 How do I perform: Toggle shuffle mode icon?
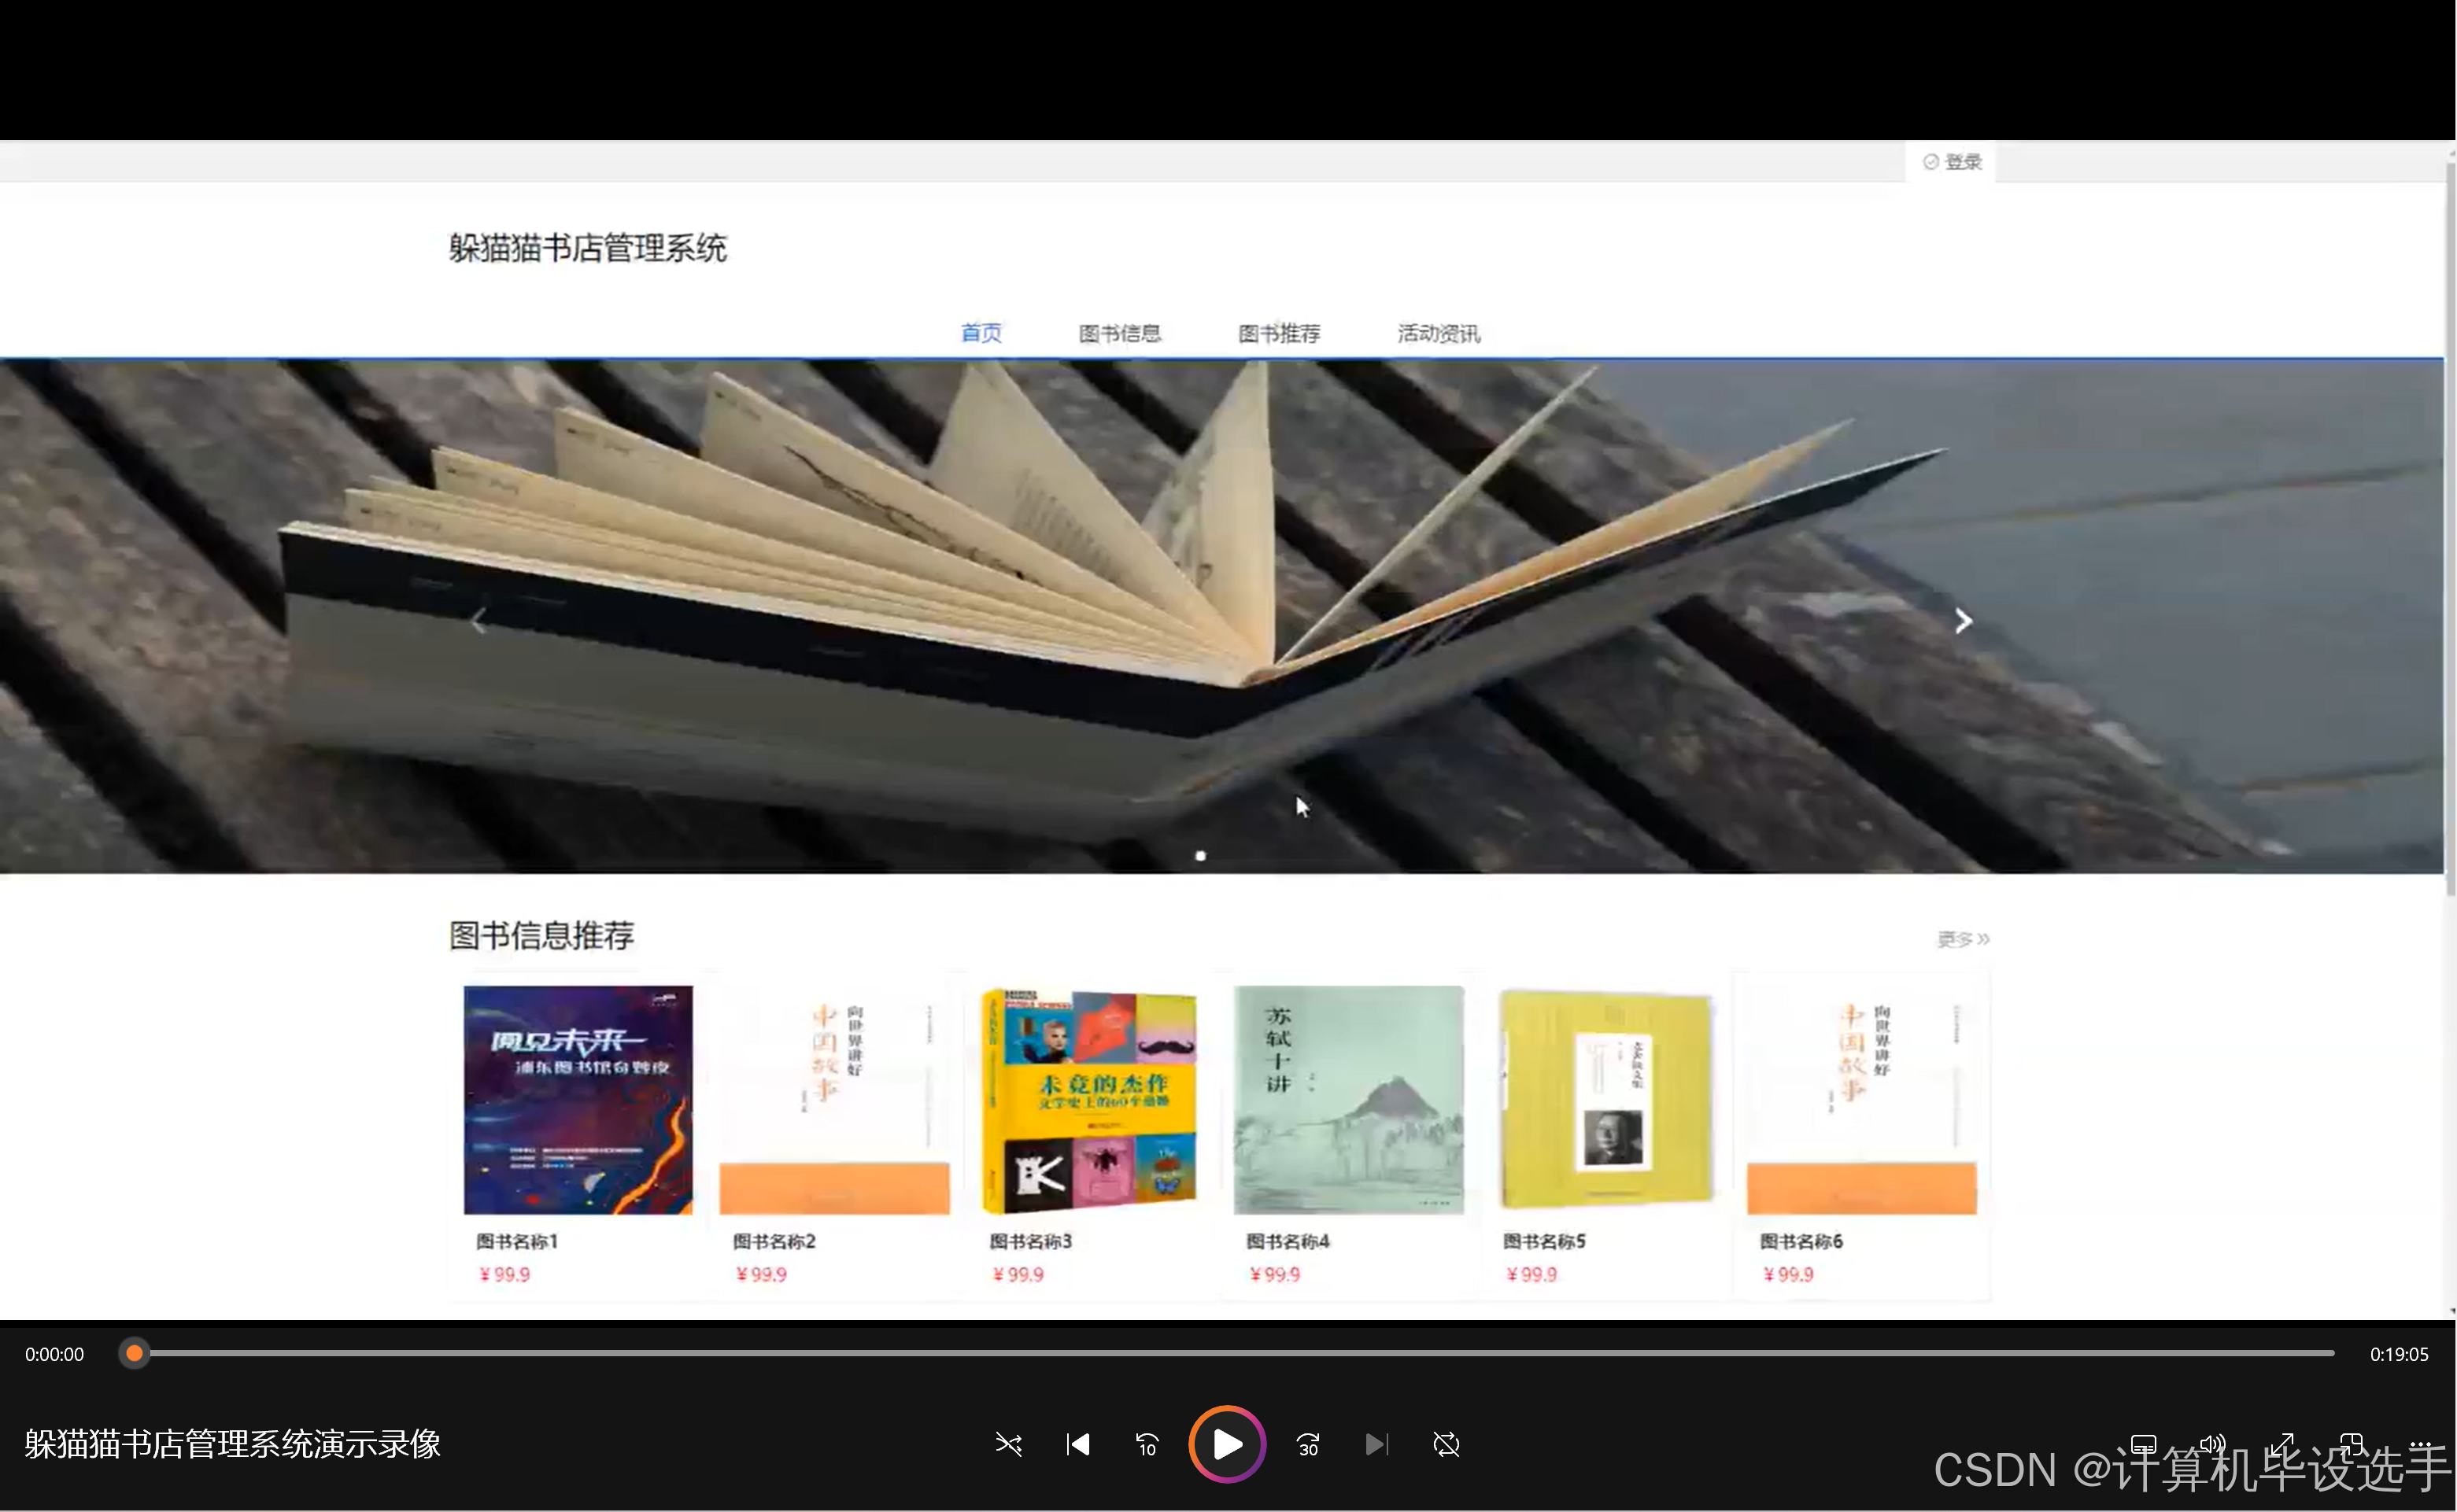tap(1008, 1444)
